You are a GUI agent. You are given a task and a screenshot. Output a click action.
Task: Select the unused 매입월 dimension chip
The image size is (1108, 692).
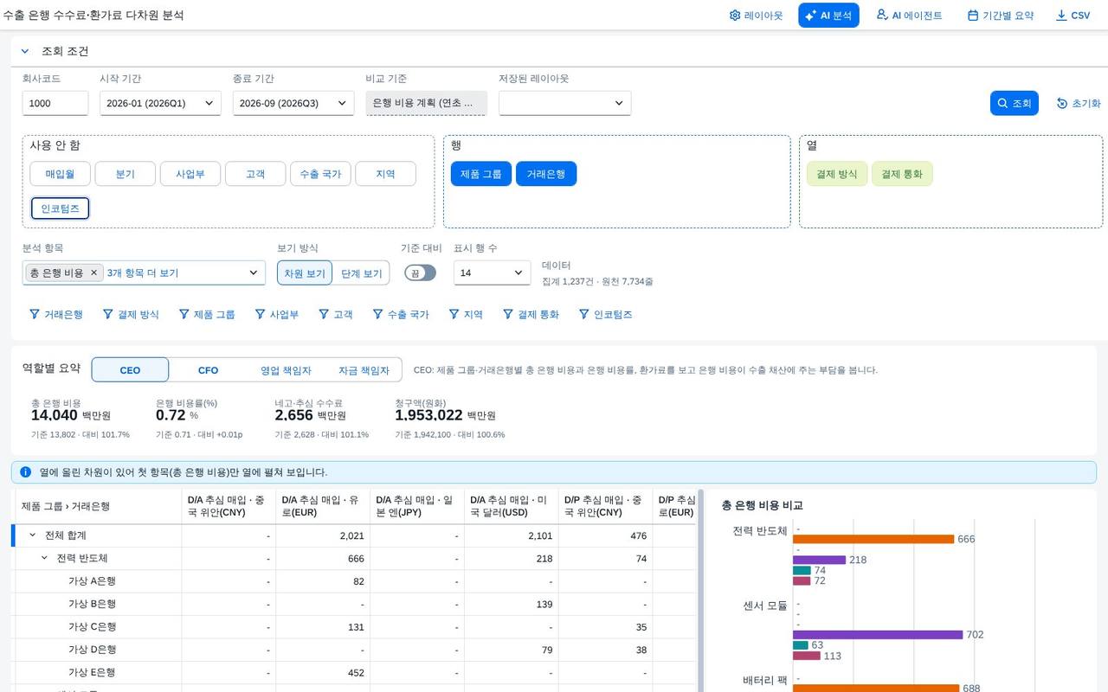click(61, 174)
